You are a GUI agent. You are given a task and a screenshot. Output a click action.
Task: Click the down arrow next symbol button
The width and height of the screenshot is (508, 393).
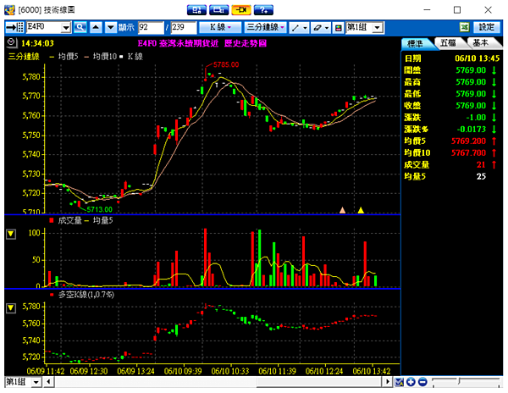click(110, 28)
